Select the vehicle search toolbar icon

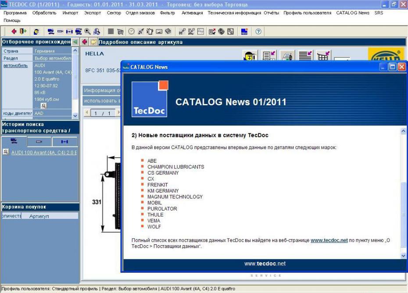(x=51, y=32)
